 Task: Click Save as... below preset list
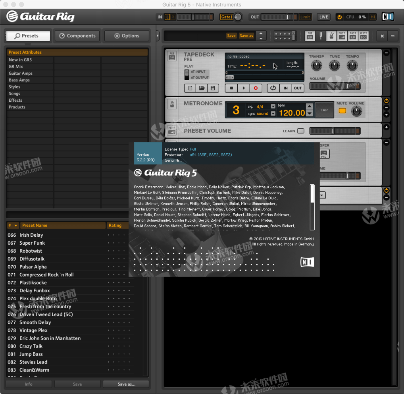coord(126,384)
